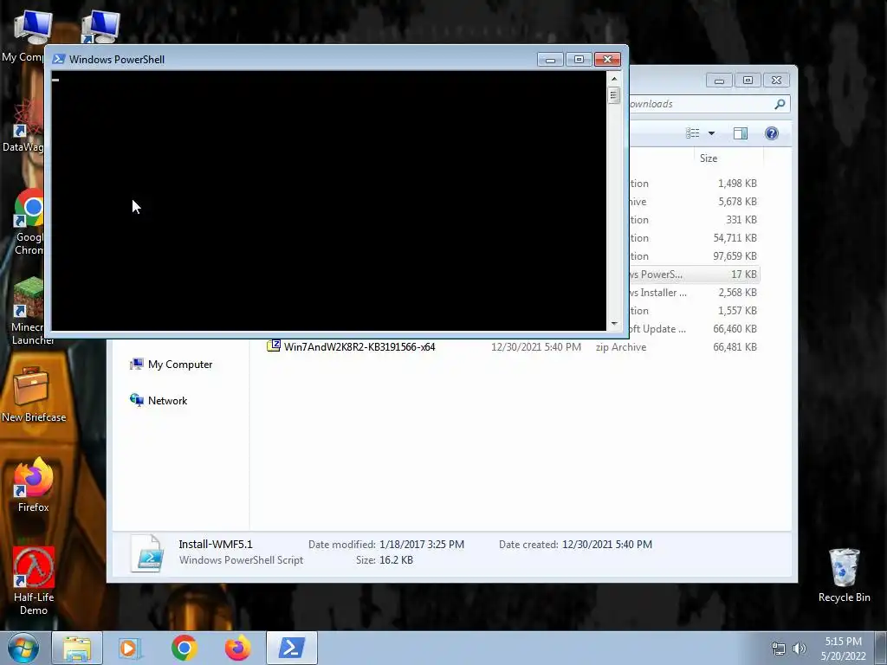Click in the Explorer search Downloads field

click(702, 104)
